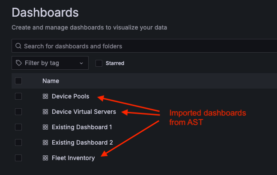
Task: Click Existing Dashboard 2 grid icon
Action: (x=45, y=142)
